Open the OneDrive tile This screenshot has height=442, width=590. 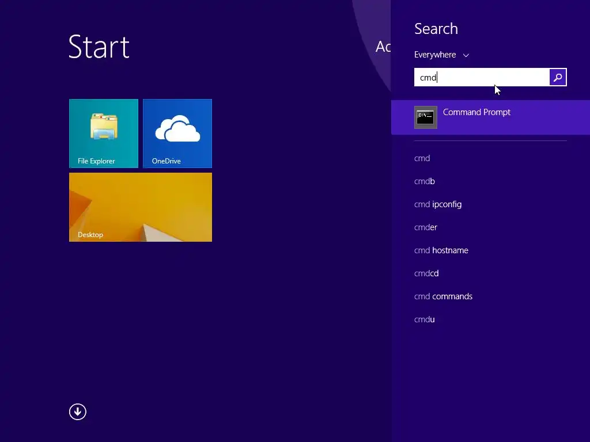177,134
